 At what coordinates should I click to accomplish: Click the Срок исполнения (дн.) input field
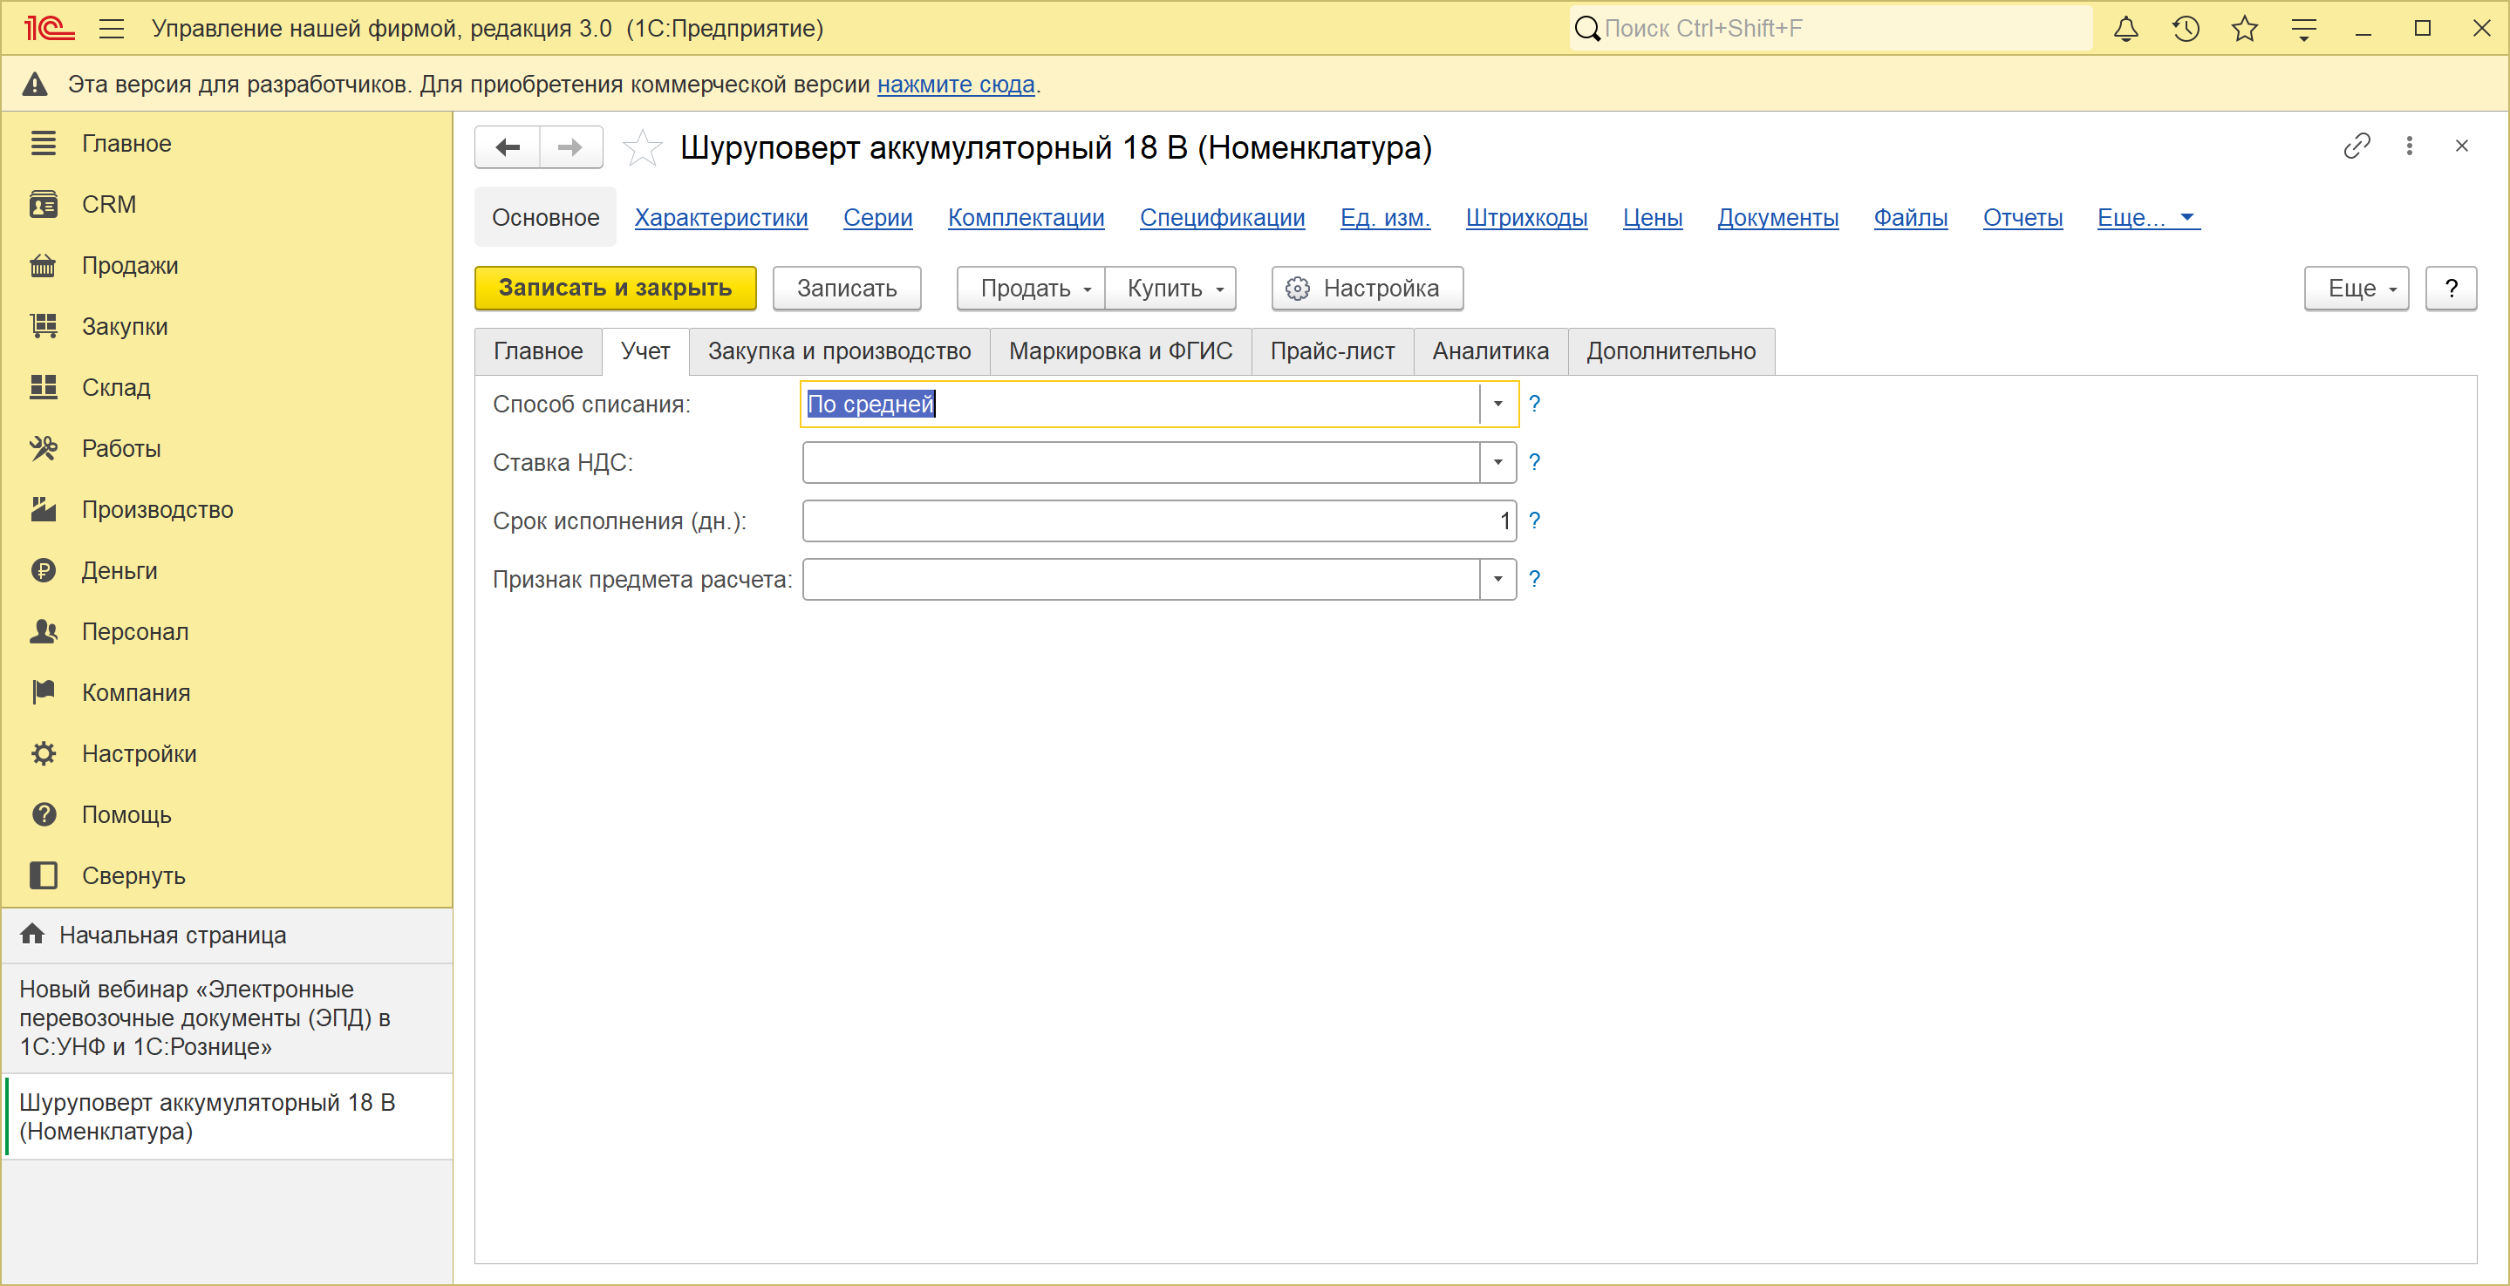click(1158, 521)
